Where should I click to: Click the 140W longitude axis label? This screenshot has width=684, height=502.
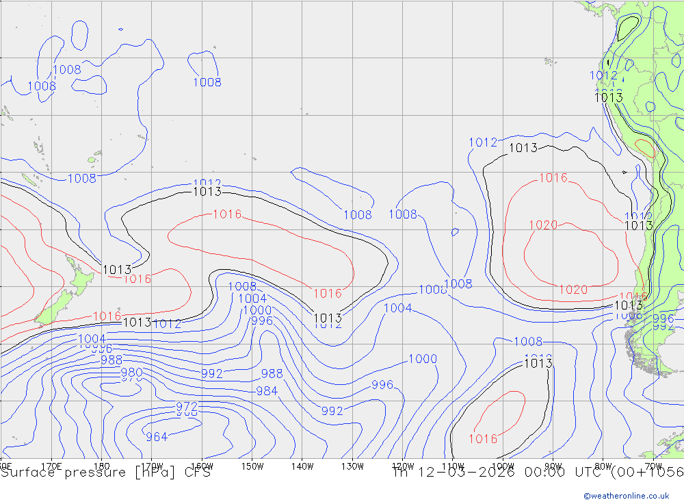point(302,466)
